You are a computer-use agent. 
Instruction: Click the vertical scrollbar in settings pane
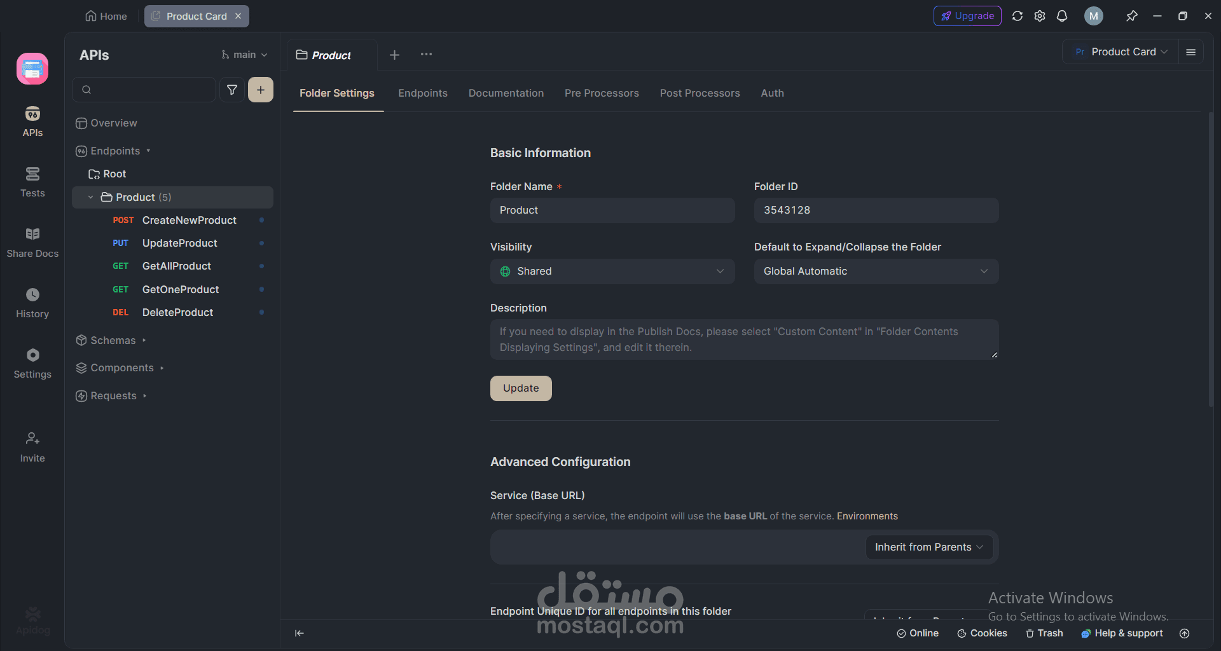(x=1211, y=259)
